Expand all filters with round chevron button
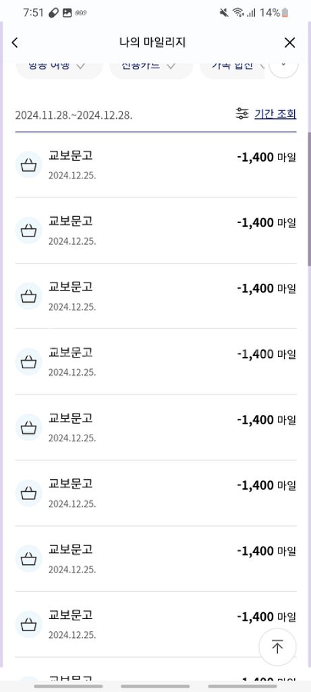The image size is (311, 692). 283,67
